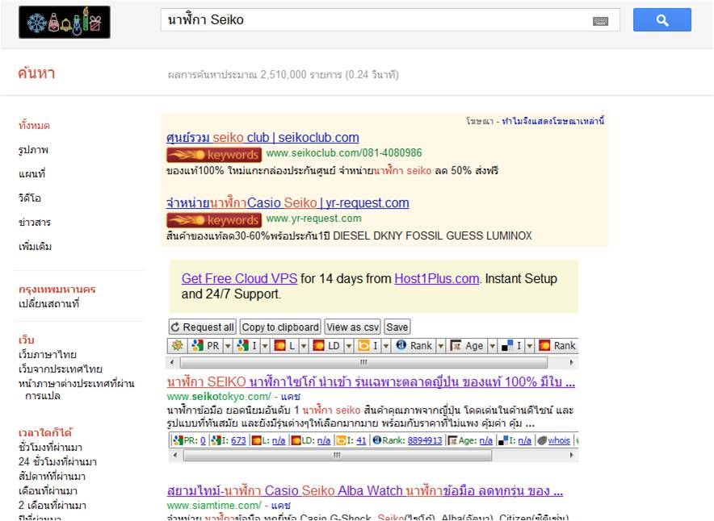Open PR dropdown arrow in toolbar header

coord(228,346)
